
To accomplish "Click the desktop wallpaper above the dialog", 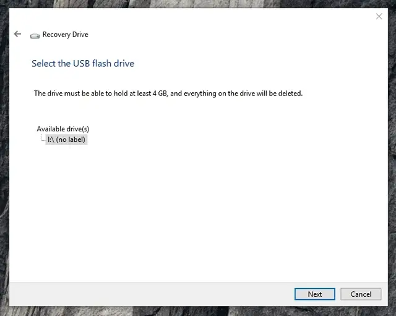I will 198,4.
